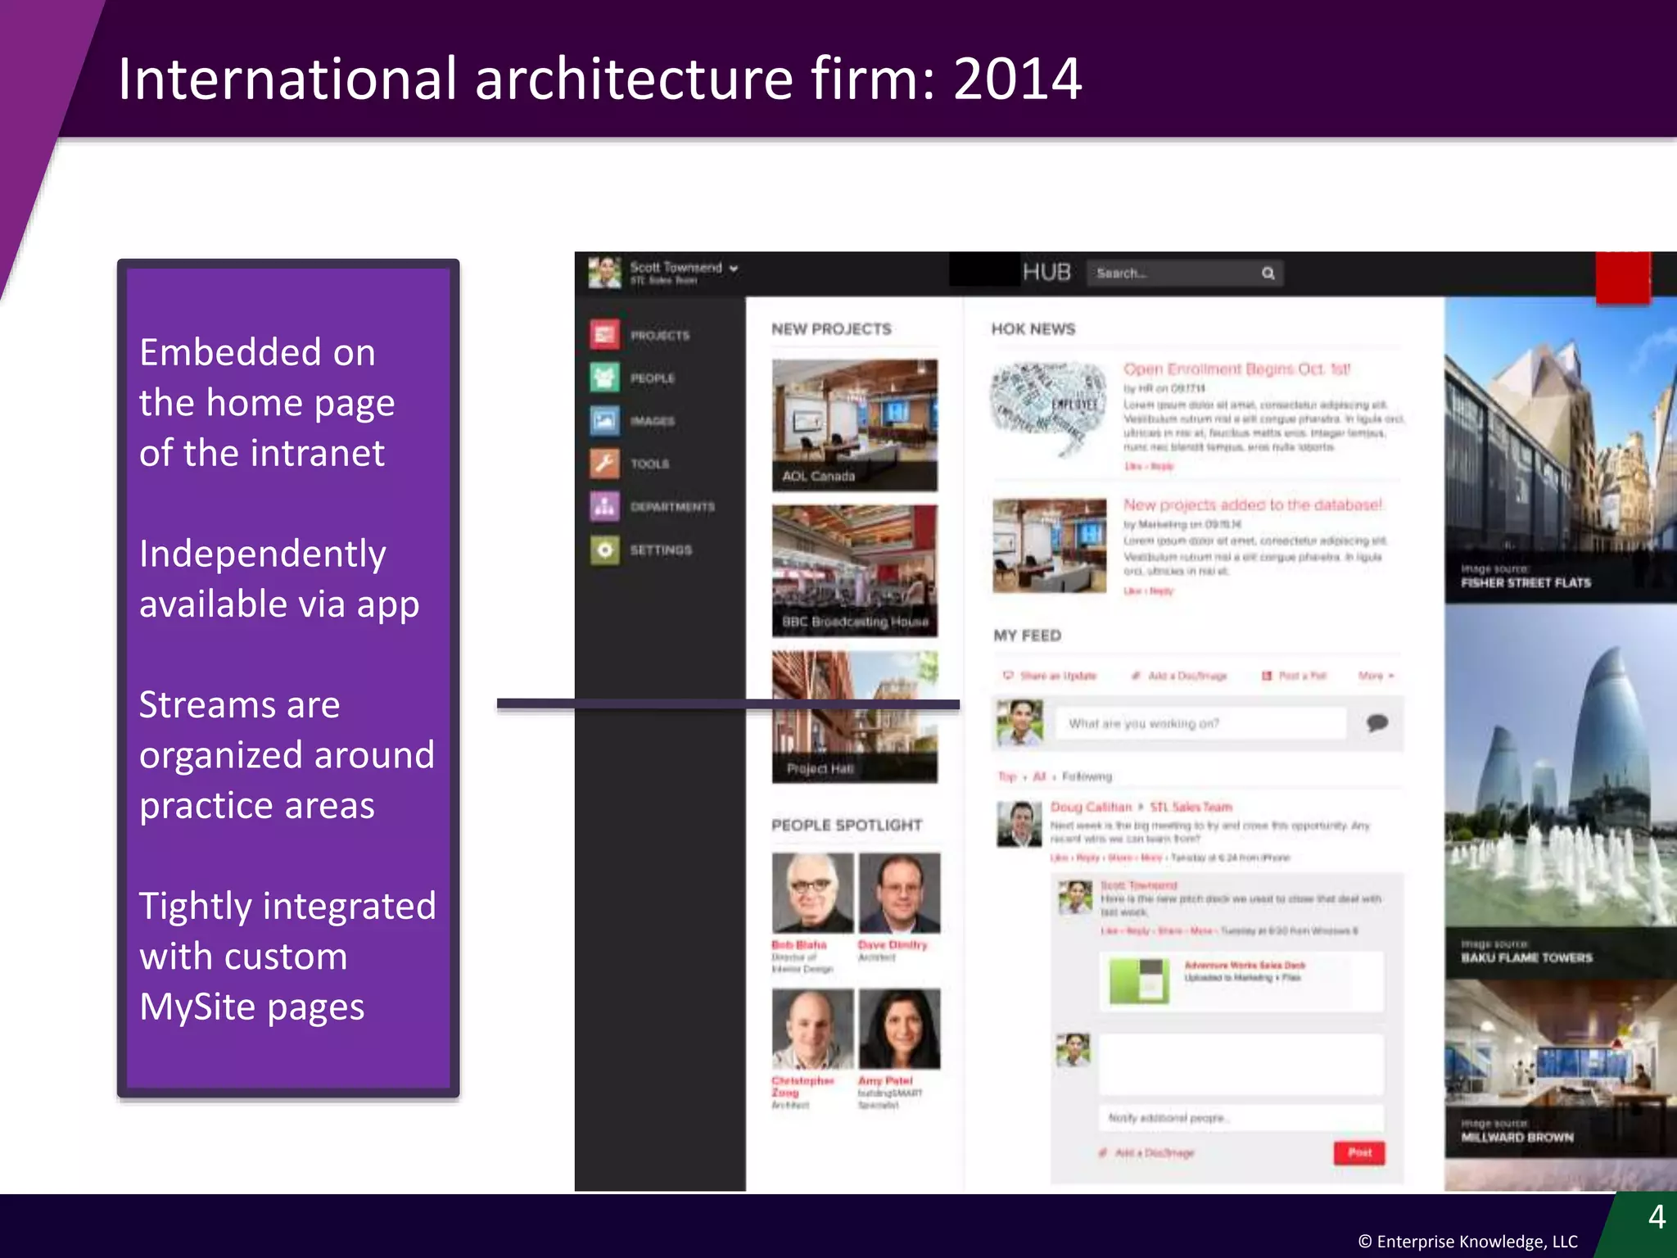Click Scott Townsend's profile avatar
The width and height of the screenshot is (1677, 1258).
[604, 273]
